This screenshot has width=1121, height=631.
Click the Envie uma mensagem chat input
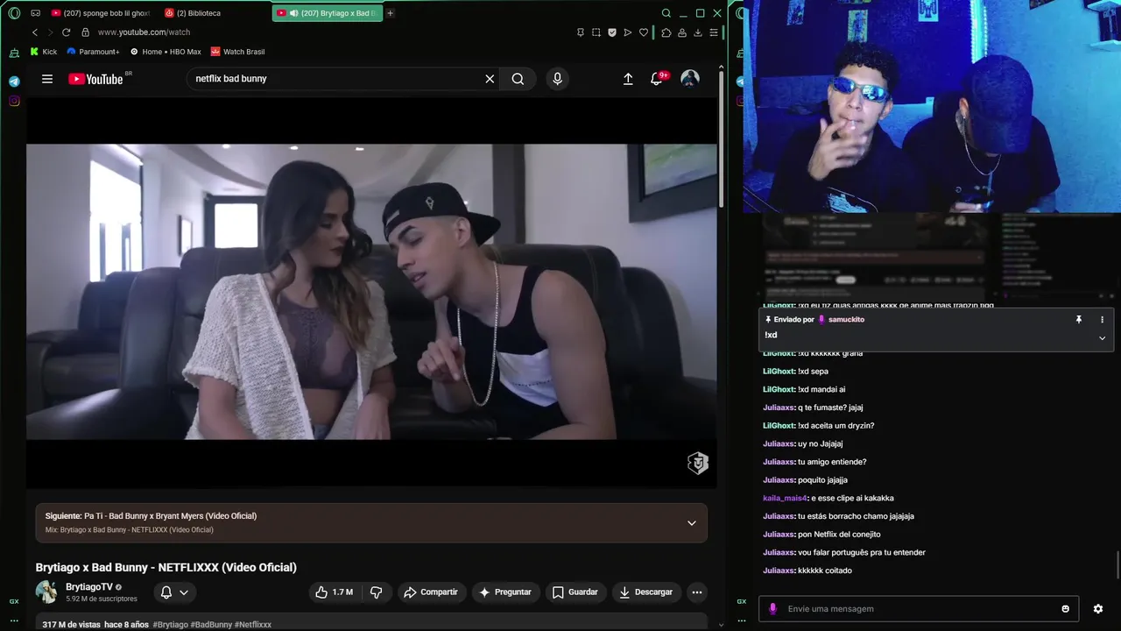(920, 609)
